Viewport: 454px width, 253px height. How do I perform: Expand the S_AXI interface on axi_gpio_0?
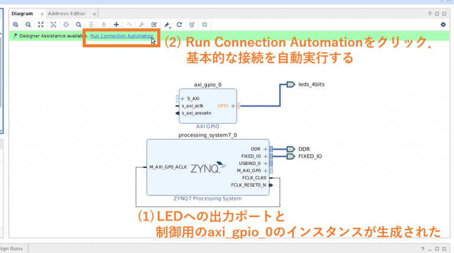183,99
